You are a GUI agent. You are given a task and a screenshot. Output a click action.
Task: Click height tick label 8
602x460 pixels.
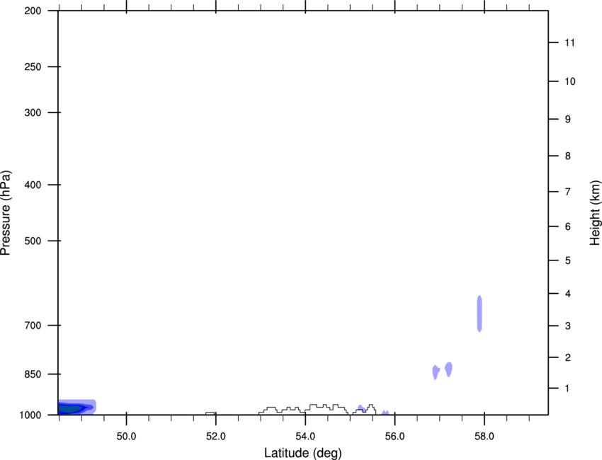pos(567,156)
